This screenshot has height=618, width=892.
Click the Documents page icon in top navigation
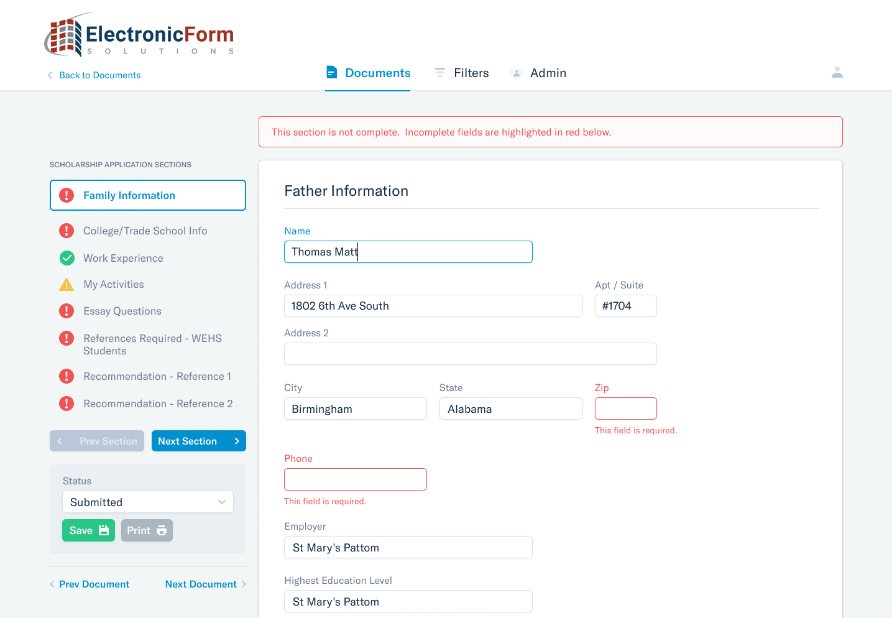pyautogui.click(x=331, y=72)
